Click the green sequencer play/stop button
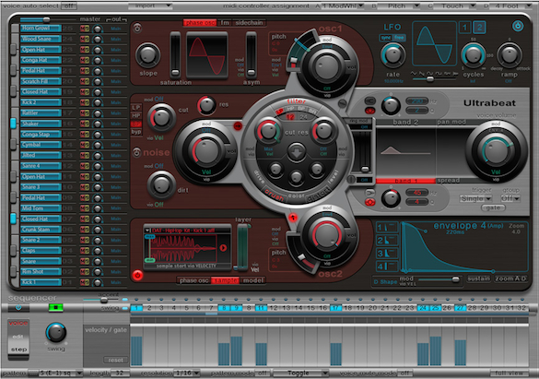 [55, 307]
